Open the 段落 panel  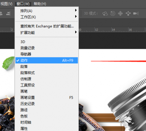[47, 67]
